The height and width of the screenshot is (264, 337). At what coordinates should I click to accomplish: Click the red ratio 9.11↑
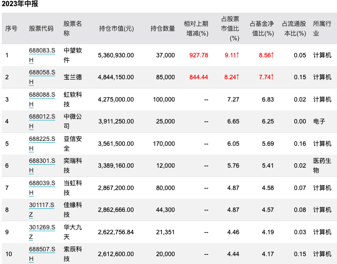[232, 55]
